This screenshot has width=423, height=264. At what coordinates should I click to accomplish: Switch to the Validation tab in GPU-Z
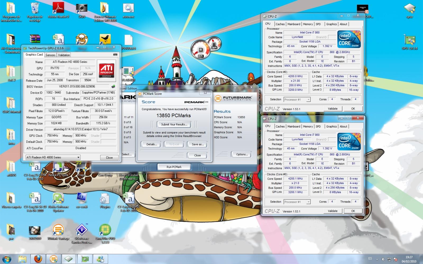[64, 55]
